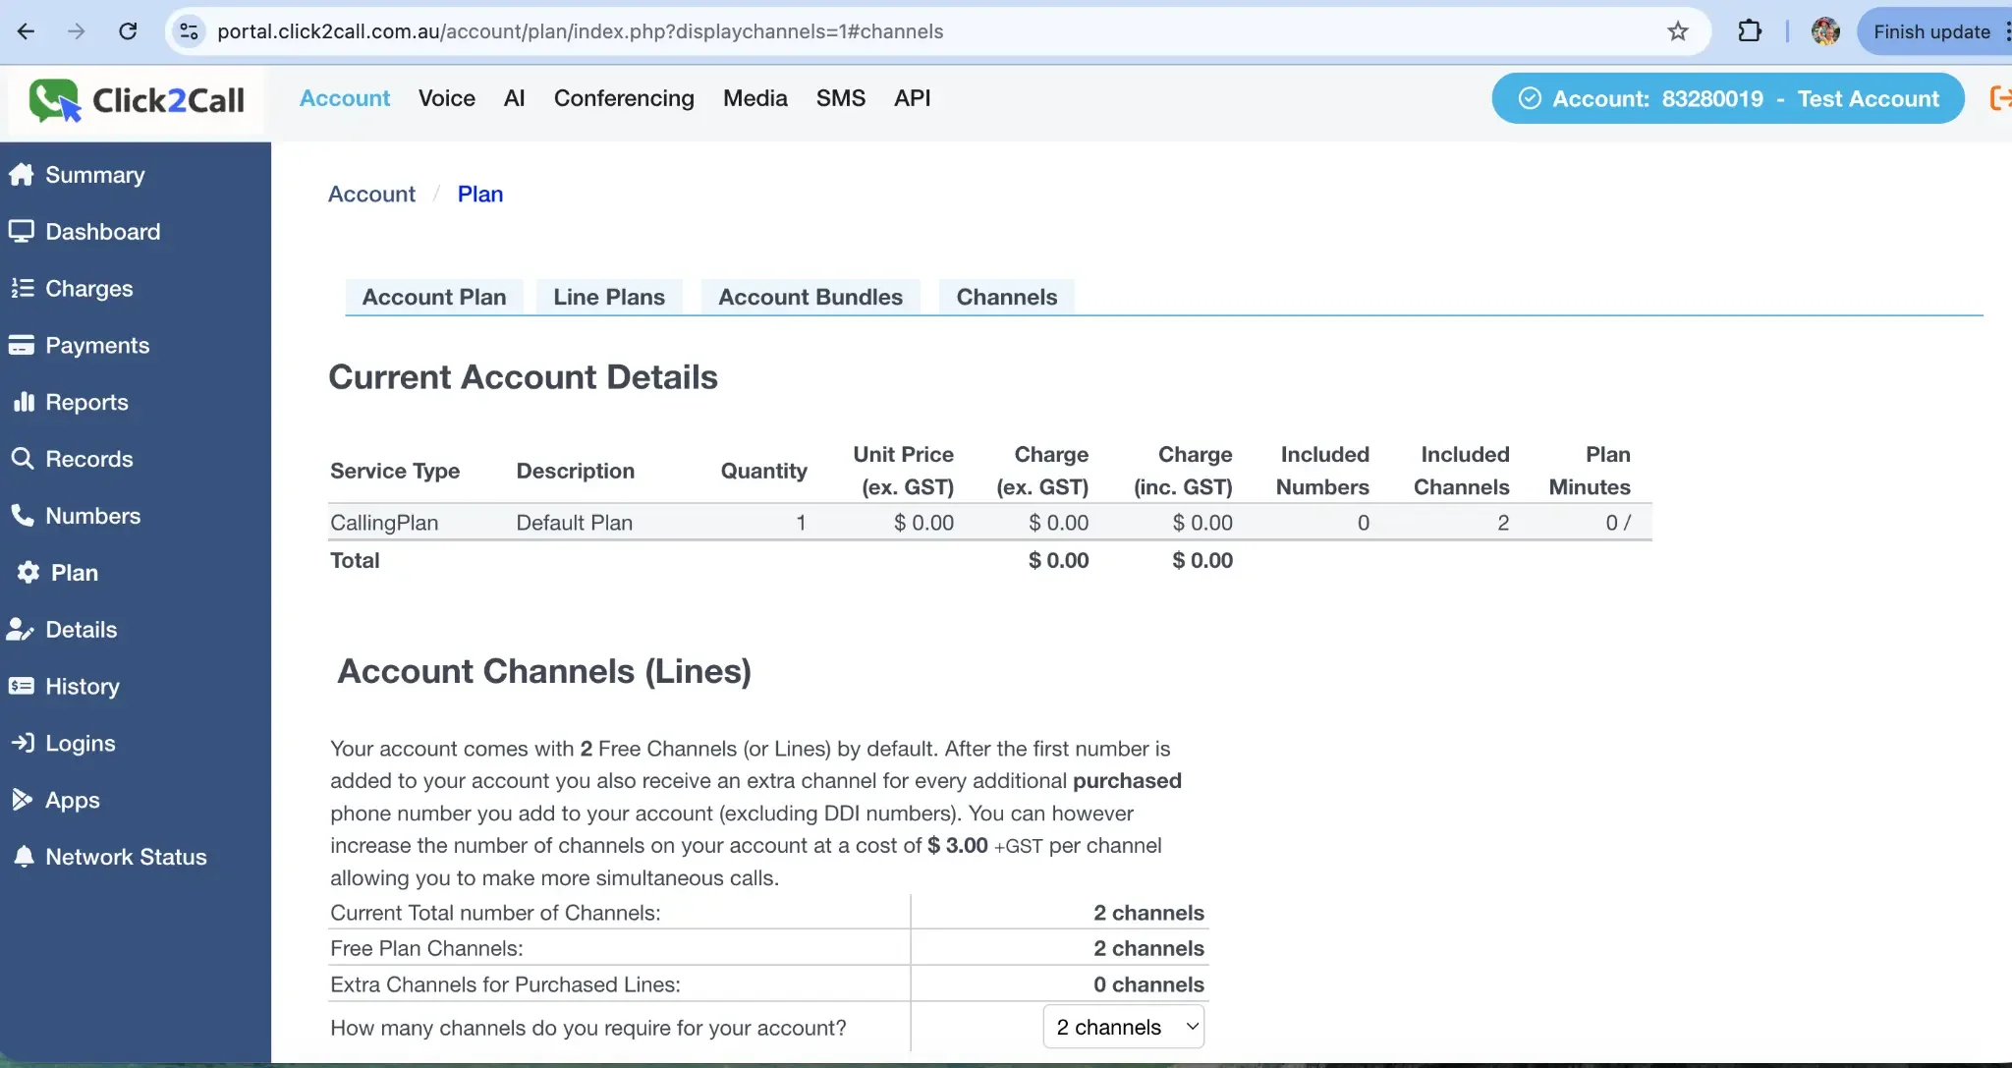
Task: Open the Account Bundles tab
Action: (x=810, y=296)
